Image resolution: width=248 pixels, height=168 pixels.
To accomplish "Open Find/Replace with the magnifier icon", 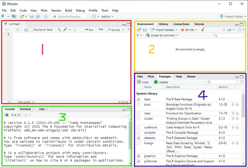I will point(59,29).
